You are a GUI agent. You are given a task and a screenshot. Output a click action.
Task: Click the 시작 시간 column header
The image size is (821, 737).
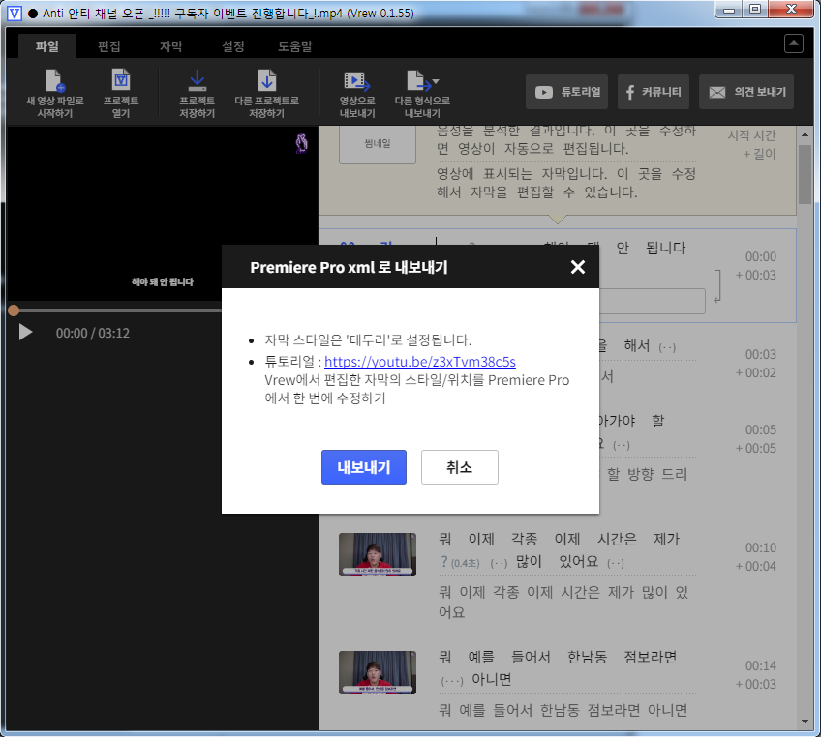tap(751, 135)
